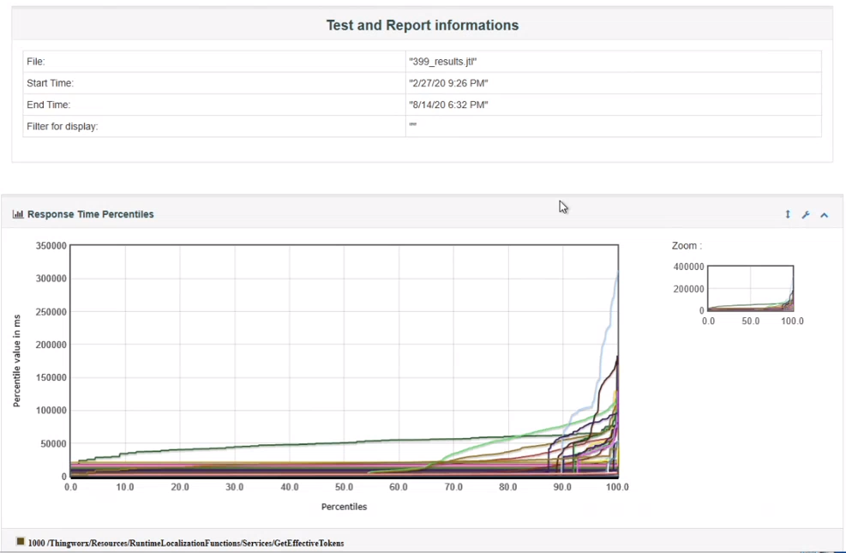This screenshot has height=553, width=846.
Task: Click the 400000 label on Zoom chart
Action: click(688, 267)
